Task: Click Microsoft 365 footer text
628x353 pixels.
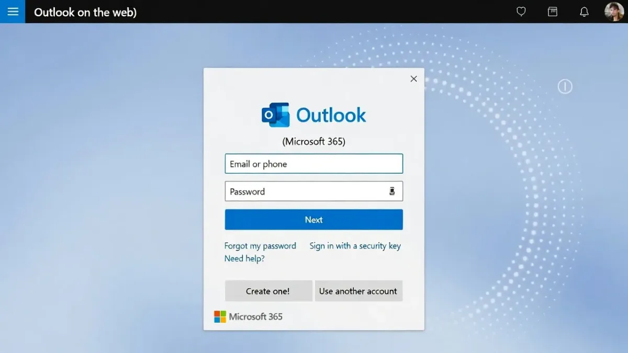Action: click(256, 316)
